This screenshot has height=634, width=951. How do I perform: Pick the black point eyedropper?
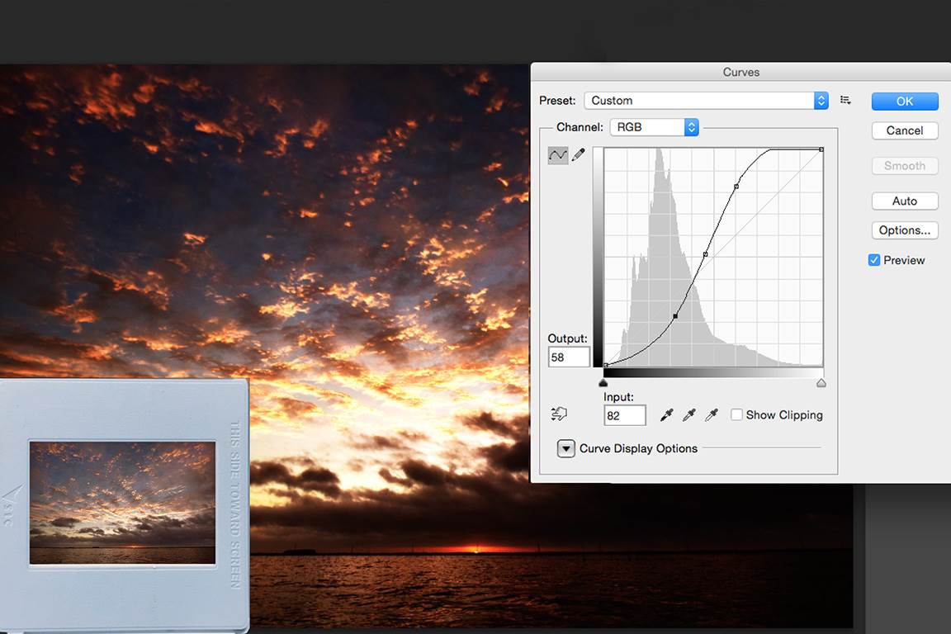coord(667,415)
